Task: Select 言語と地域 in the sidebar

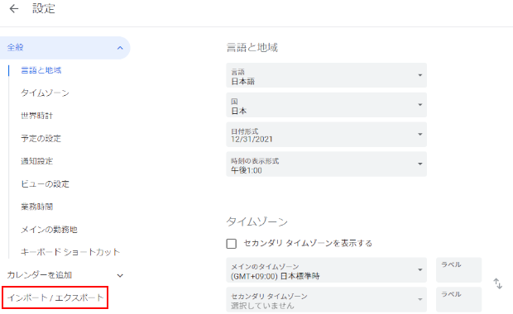Action: [41, 70]
